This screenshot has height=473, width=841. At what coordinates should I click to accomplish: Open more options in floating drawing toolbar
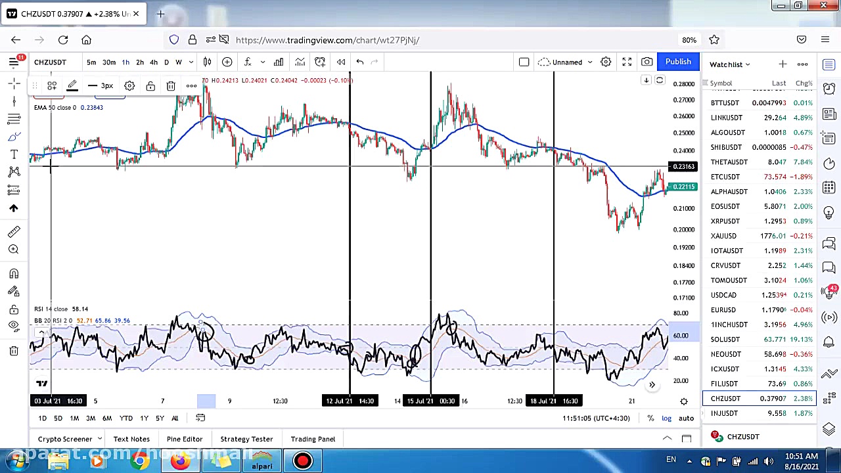[191, 86]
